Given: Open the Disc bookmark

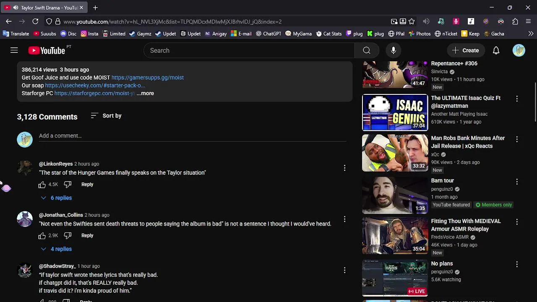Looking at the screenshot, I should point(68,34).
